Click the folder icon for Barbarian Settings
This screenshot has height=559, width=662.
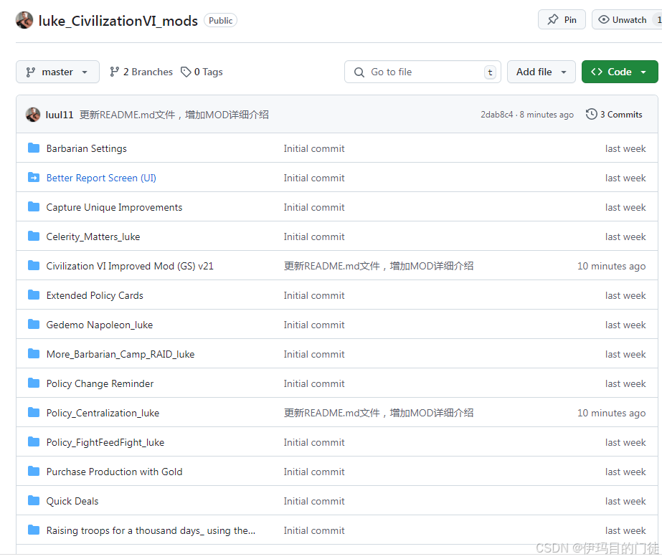click(34, 148)
